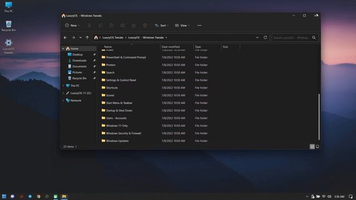Select Recycle Bin desktop icon
The width and height of the screenshot is (356, 200).
point(9,26)
